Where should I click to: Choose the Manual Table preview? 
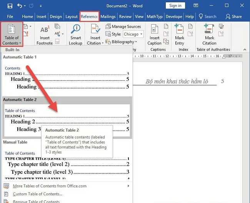(x=67, y=159)
